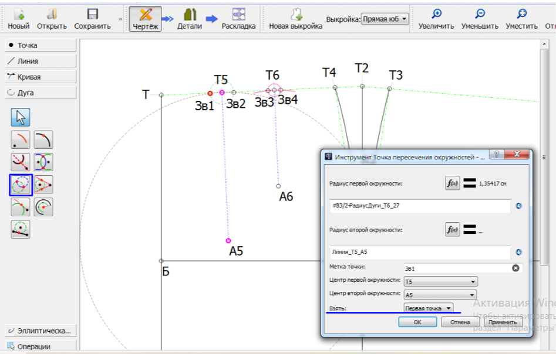Pick the arcs intersection point tool
The image size is (556, 354).
43,162
